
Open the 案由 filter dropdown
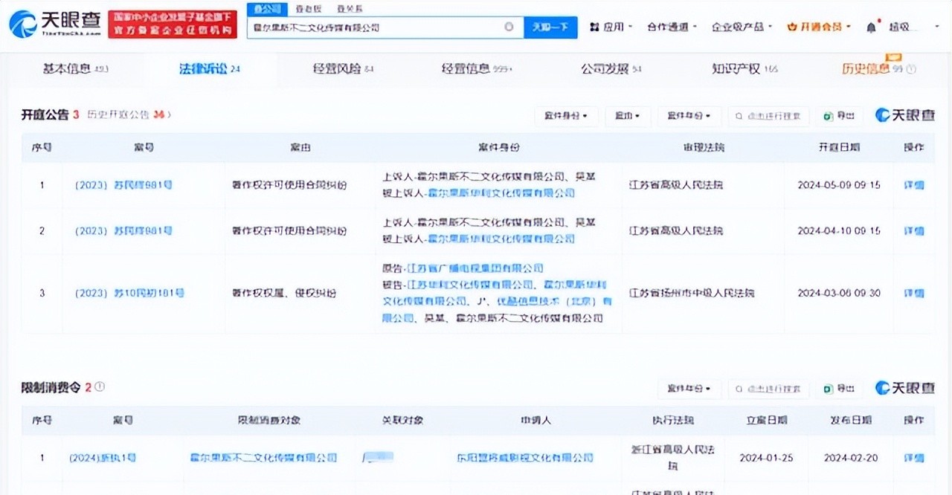628,116
